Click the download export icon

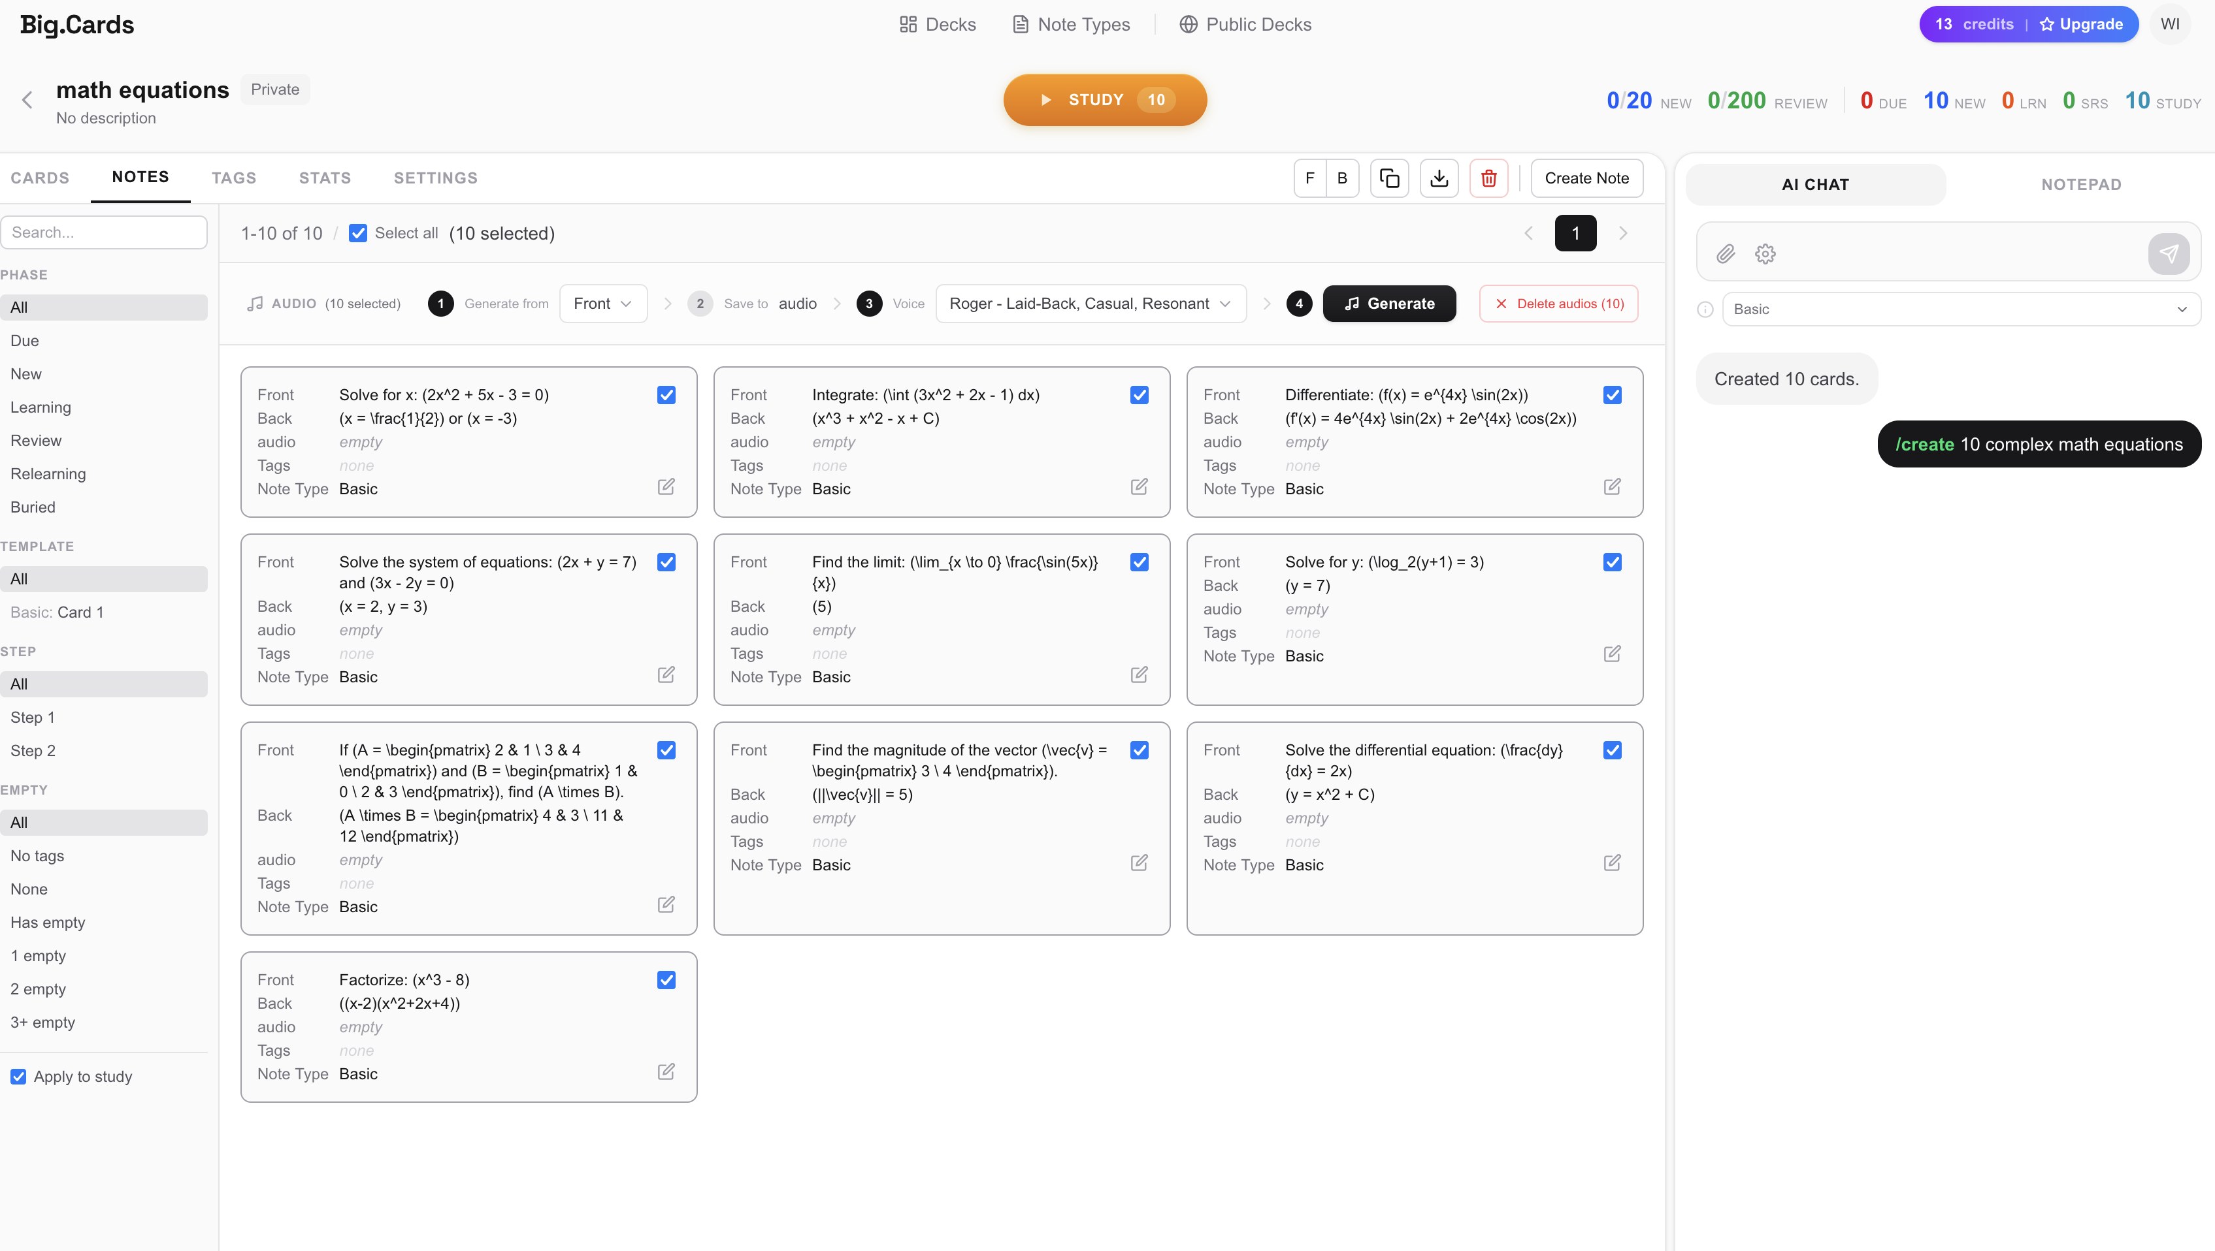tap(1439, 178)
